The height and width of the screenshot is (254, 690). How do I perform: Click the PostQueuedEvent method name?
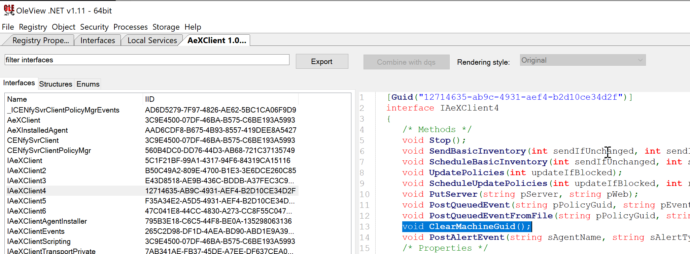coord(469,205)
